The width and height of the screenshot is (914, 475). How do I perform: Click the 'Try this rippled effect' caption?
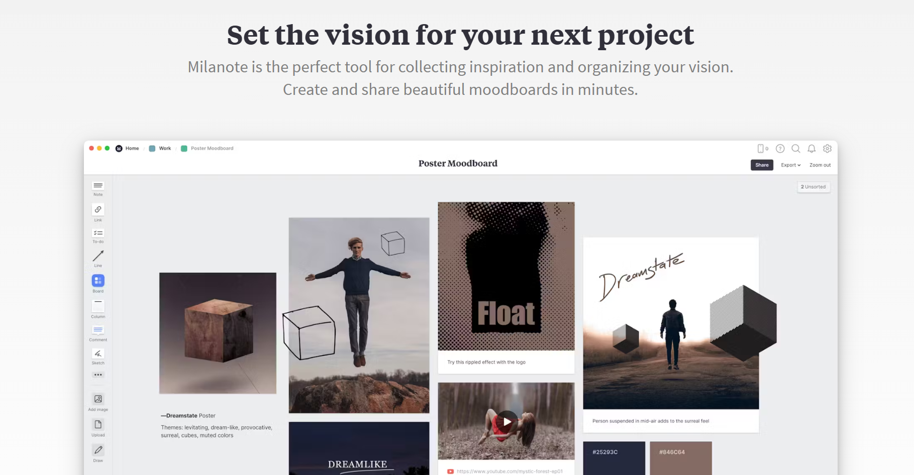click(x=486, y=362)
